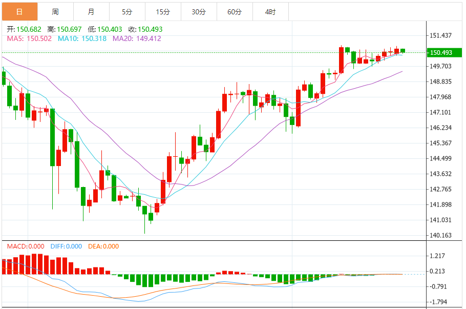The width and height of the screenshot is (466, 309).
Task: Click the last green candlestick on the chart
Action: 403,51
